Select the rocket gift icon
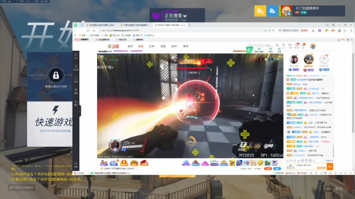The height and width of the screenshot is (199, 355). pos(239,163)
